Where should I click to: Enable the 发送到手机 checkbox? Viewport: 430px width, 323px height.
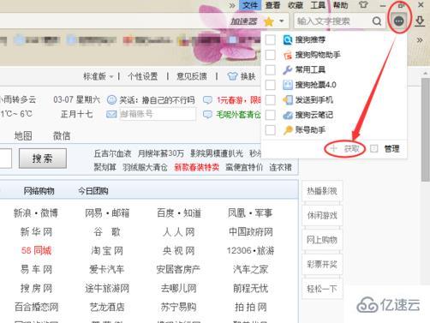(271, 100)
